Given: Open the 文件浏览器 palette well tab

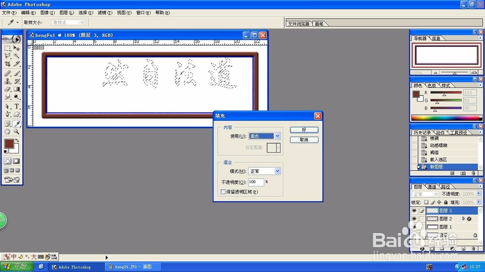Looking at the screenshot, I should point(299,24).
